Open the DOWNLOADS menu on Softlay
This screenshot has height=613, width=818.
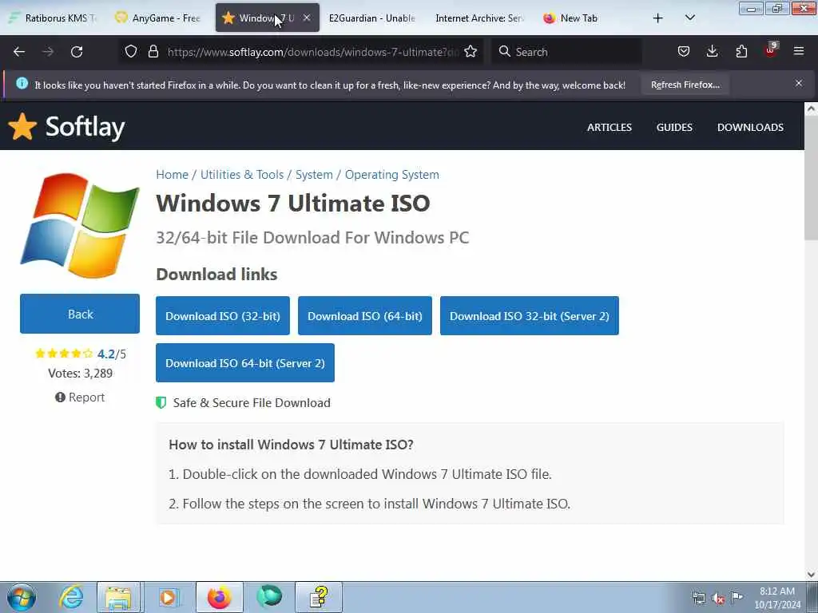click(x=750, y=127)
